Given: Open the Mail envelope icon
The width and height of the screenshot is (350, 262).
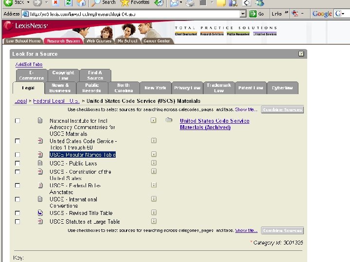Looking at the screenshot, I should [x=174, y=3].
